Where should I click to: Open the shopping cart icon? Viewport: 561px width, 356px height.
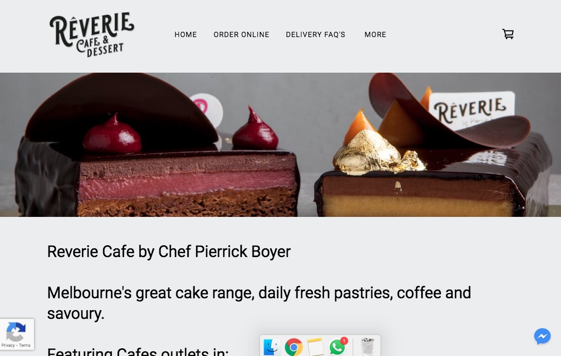coord(508,34)
